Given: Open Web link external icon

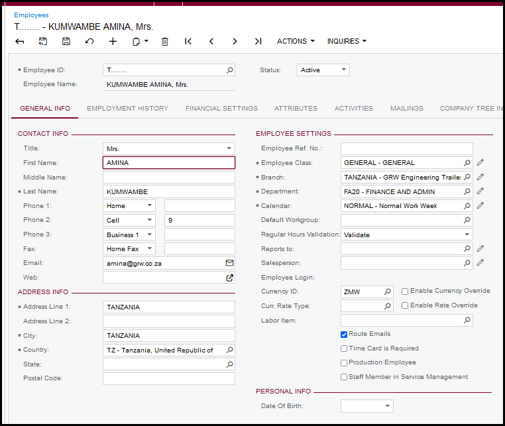Looking at the screenshot, I should (229, 278).
